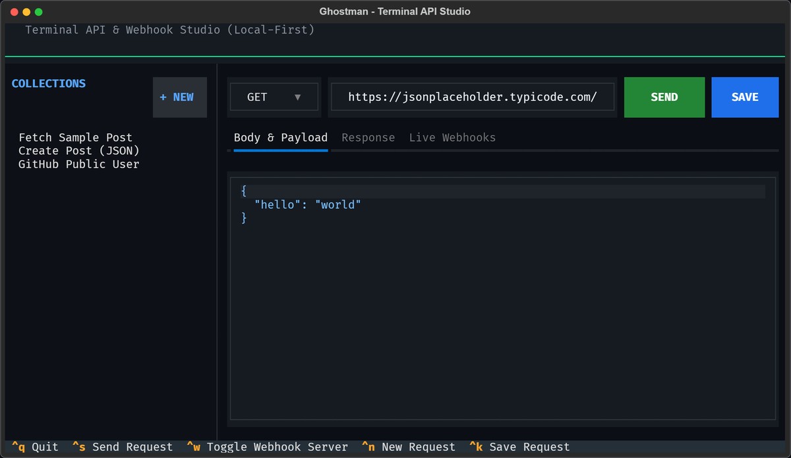Viewport: 791px width, 458px height.
Task: Click the blue SAVE button
Action: coord(745,97)
